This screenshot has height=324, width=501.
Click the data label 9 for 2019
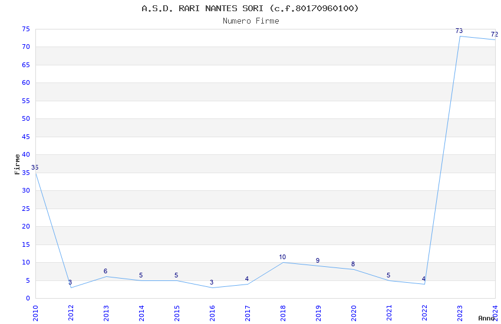[x=318, y=260]
